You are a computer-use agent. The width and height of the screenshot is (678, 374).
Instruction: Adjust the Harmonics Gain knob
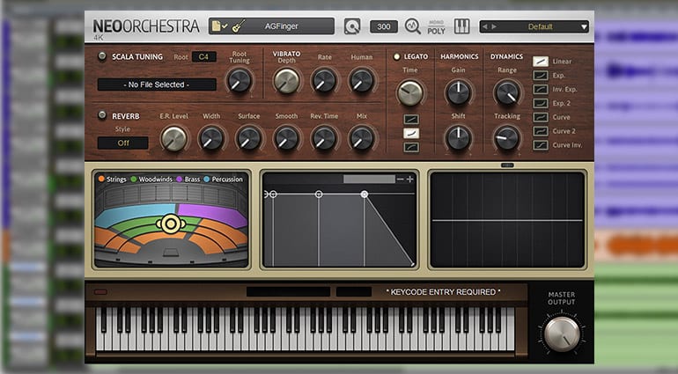click(x=458, y=92)
